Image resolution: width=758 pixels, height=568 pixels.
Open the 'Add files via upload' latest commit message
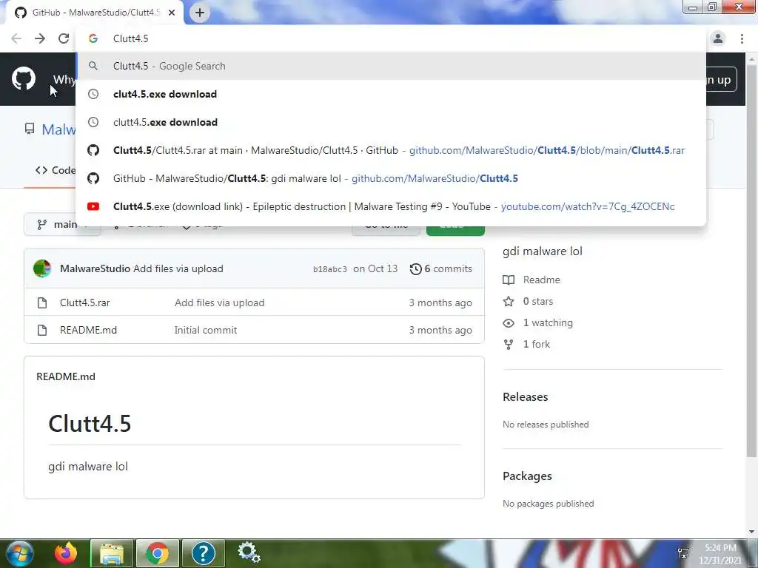pos(178,268)
